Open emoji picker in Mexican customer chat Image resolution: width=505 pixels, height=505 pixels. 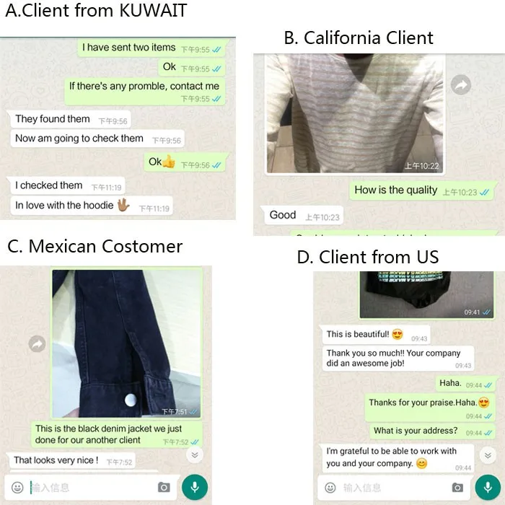coord(17,487)
